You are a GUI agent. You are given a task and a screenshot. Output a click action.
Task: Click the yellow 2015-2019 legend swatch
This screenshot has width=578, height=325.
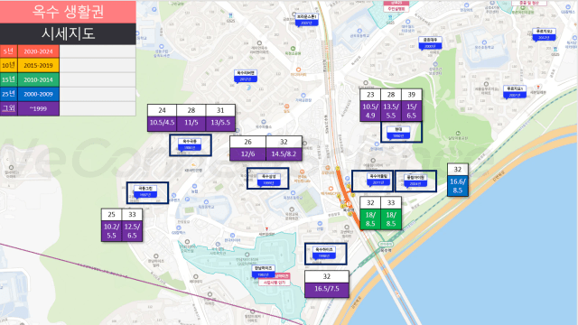[38, 66]
